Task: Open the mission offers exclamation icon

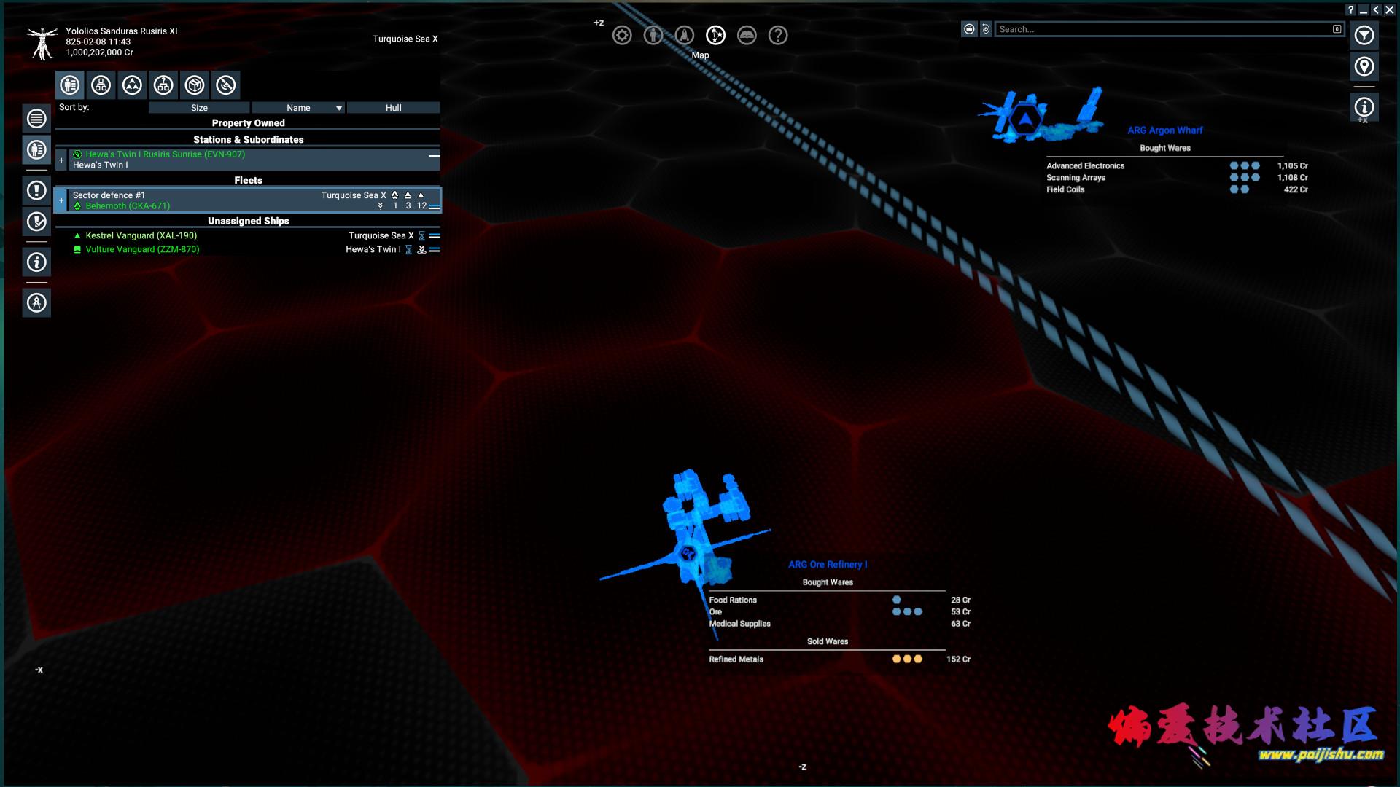Action: tap(36, 190)
